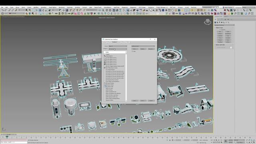Switch command panel to Create tab plus icon

216,20
